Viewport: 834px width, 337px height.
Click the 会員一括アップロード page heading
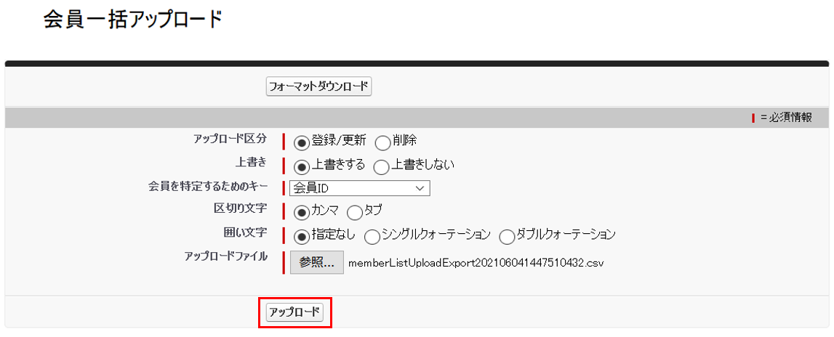point(132,20)
